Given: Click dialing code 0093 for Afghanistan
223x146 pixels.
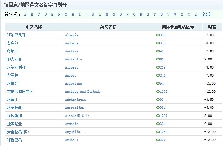Looking at the screenshot, I should click(160, 100).
